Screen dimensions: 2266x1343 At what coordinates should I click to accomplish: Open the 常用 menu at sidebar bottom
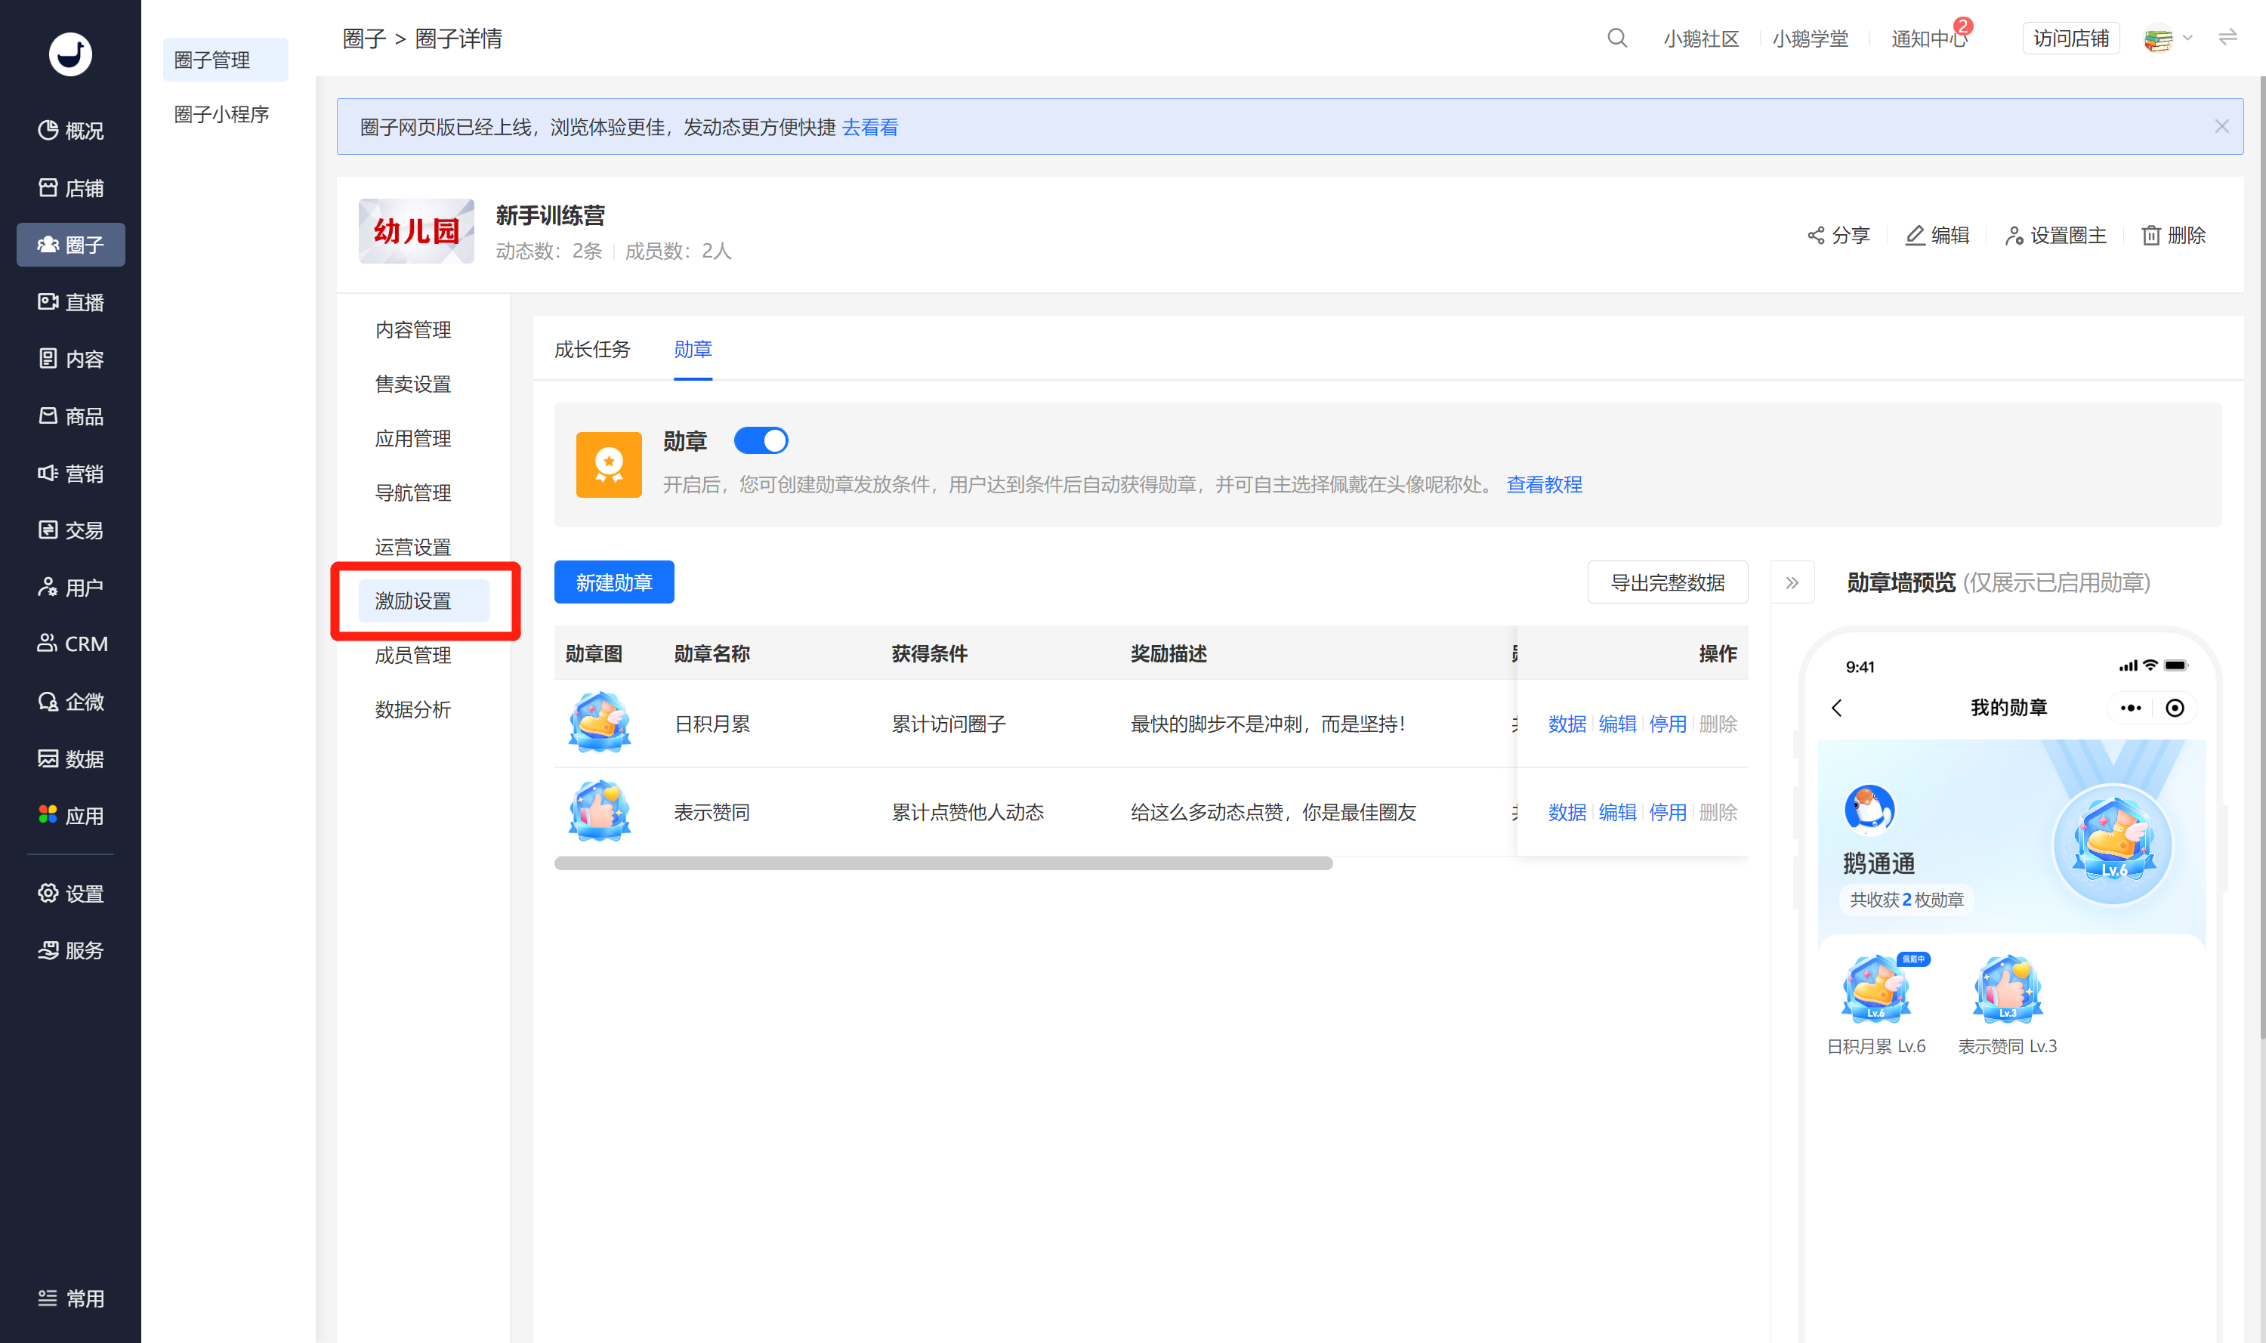coord(72,1298)
